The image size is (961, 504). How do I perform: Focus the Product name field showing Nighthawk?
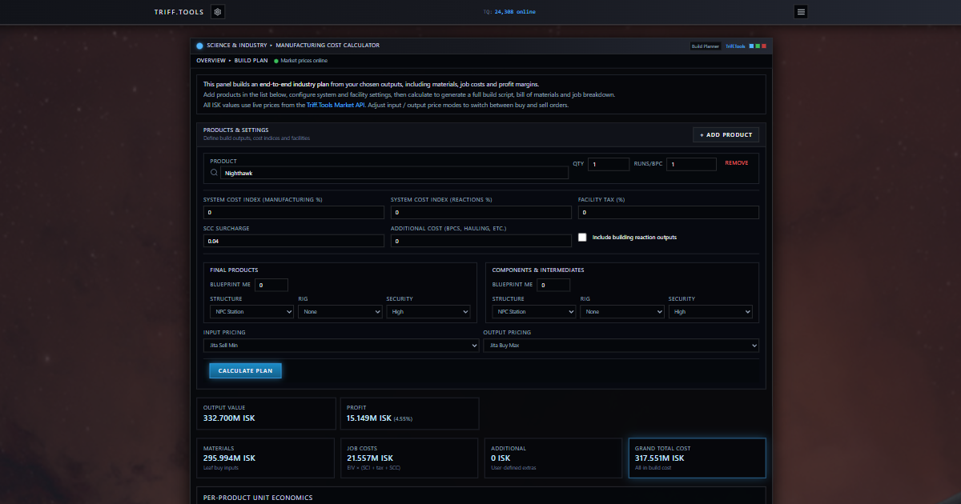[x=395, y=172]
